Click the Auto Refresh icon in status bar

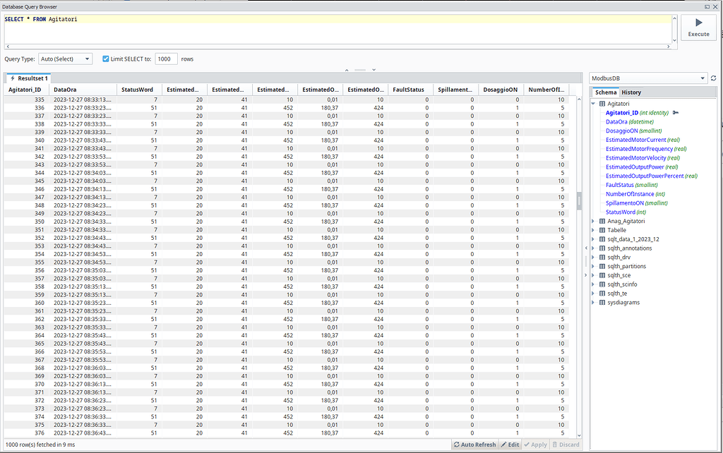(456, 445)
